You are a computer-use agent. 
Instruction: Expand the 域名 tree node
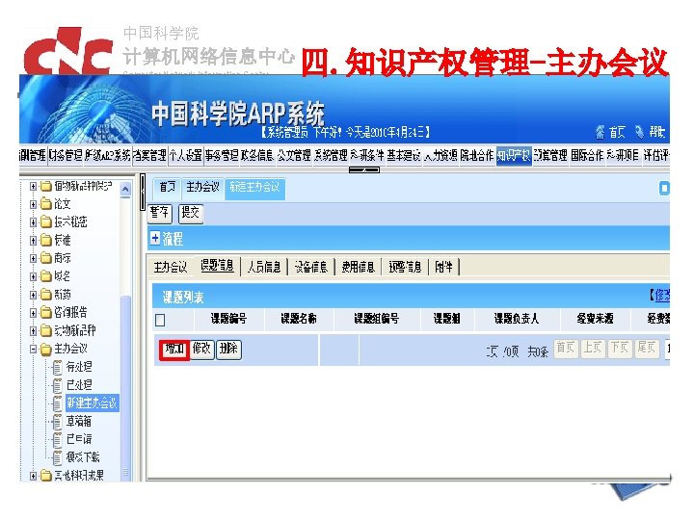click(33, 276)
